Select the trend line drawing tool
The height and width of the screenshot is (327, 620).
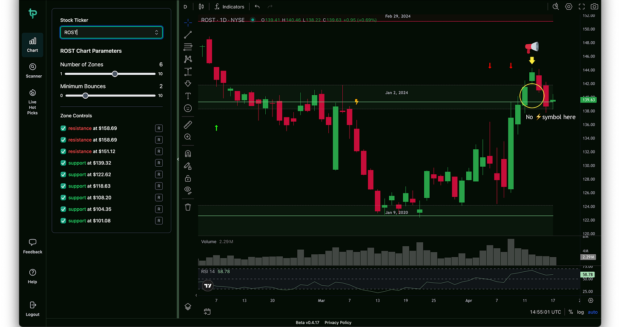[188, 35]
